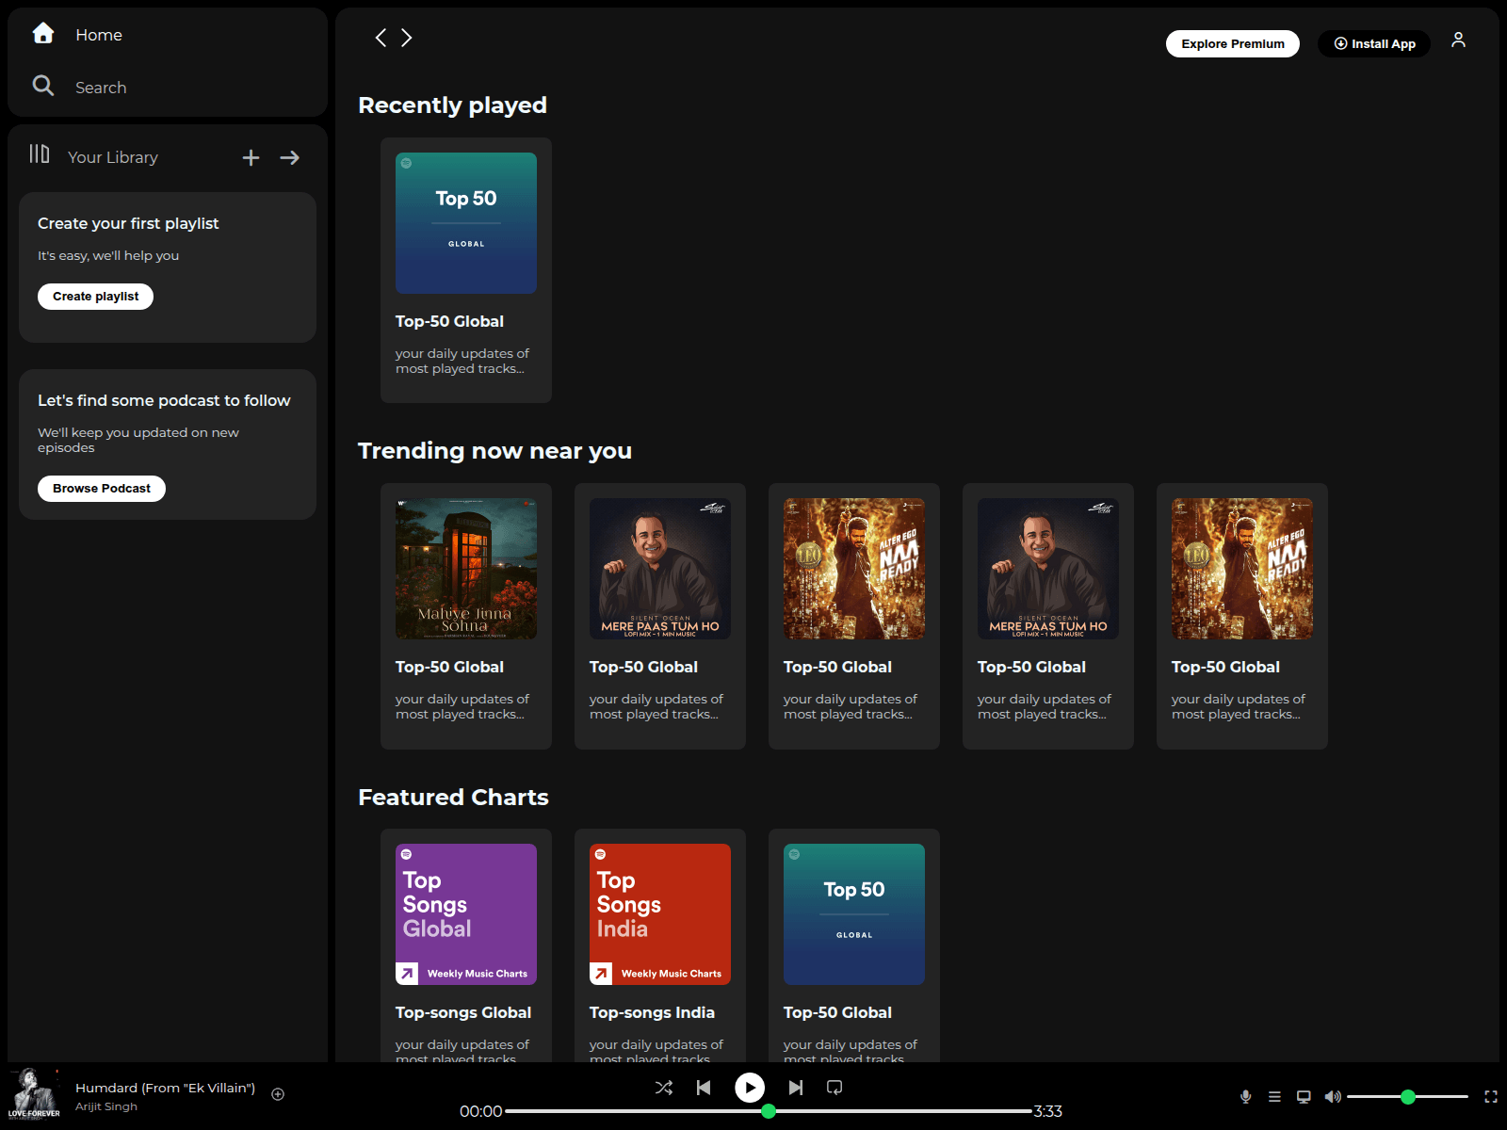Navigate forward with right chevron
Screen dimensions: 1507x1130
click(407, 38)
